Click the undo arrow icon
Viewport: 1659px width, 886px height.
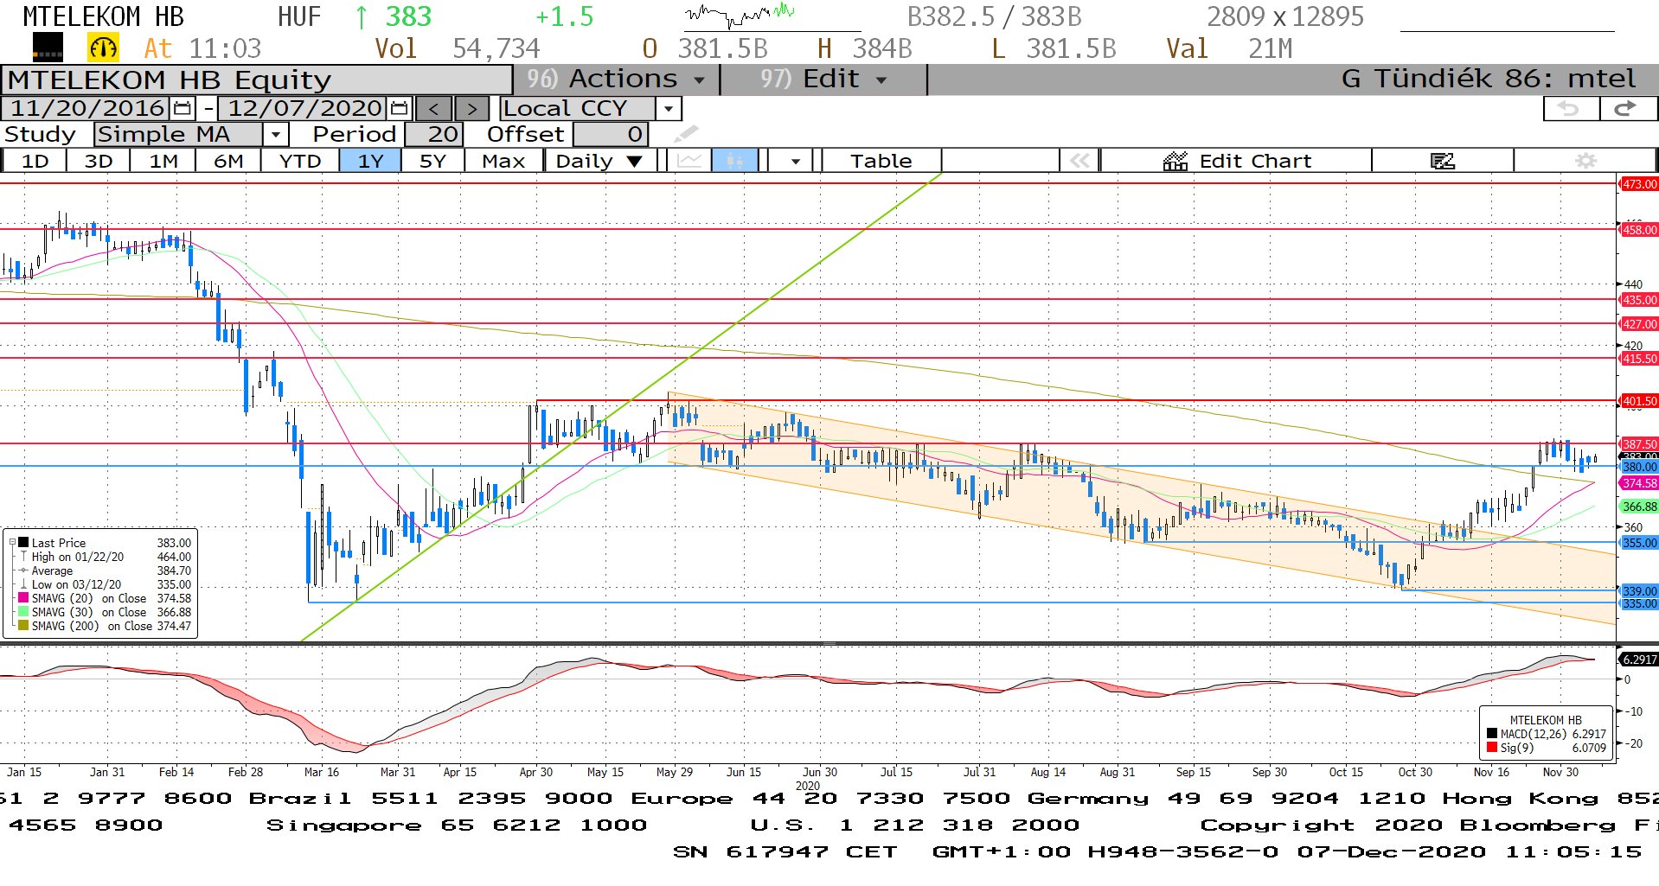pos(1569,108)
